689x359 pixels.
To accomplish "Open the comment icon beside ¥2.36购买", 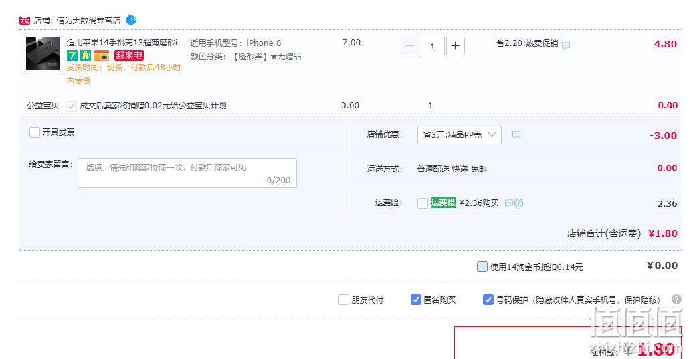I will (x=509, y=203).
